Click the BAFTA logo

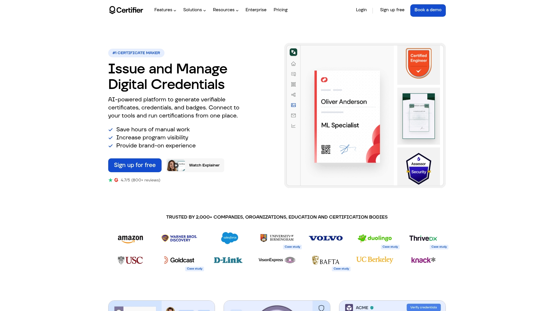coord(326,260)
